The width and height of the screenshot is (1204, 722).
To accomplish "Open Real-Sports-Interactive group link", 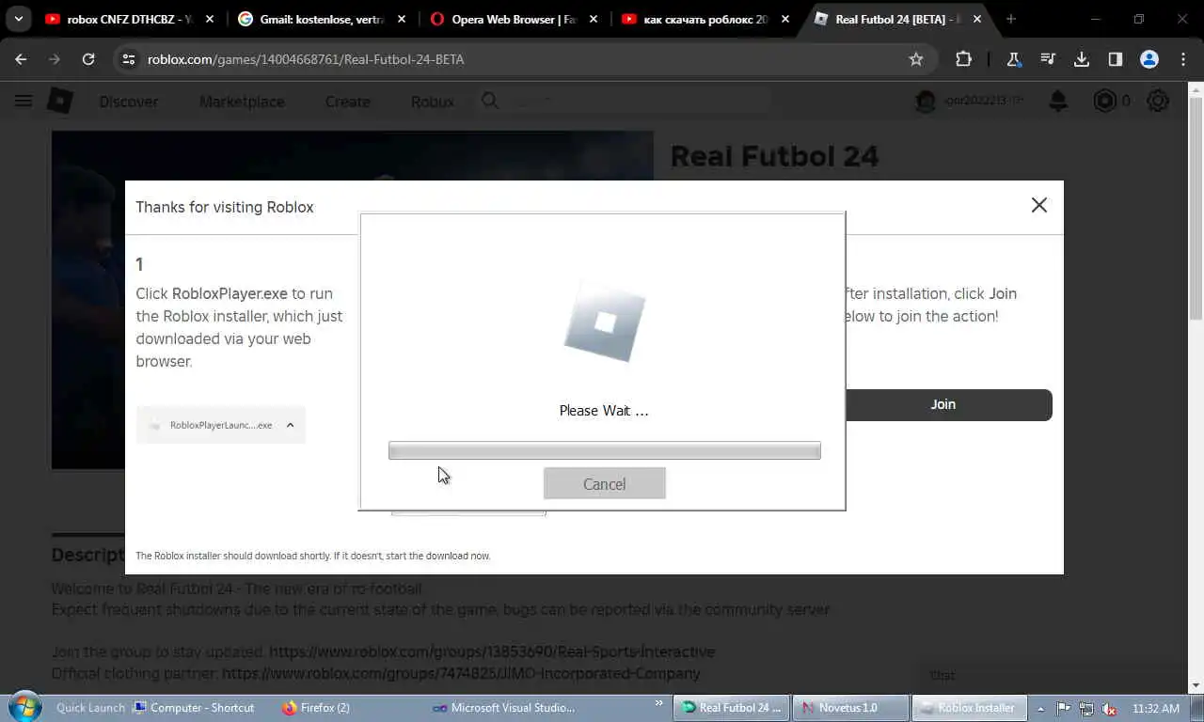I will point(492,651).
